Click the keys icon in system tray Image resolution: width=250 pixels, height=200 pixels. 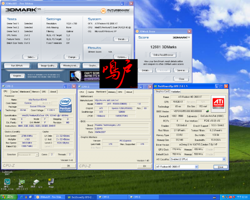223,197
